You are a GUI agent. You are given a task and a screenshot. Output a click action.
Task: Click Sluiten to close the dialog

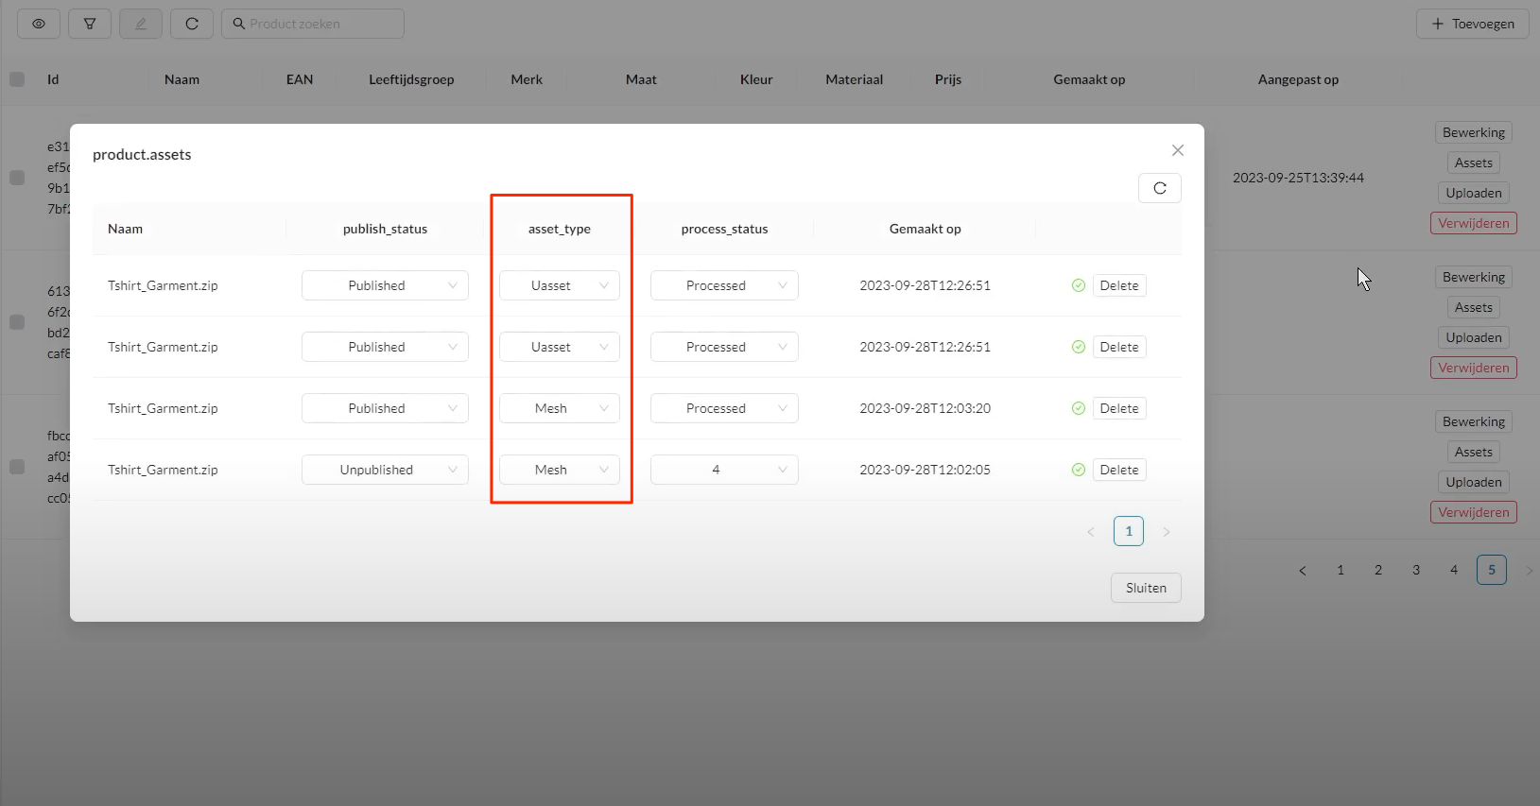[1146, 588]
